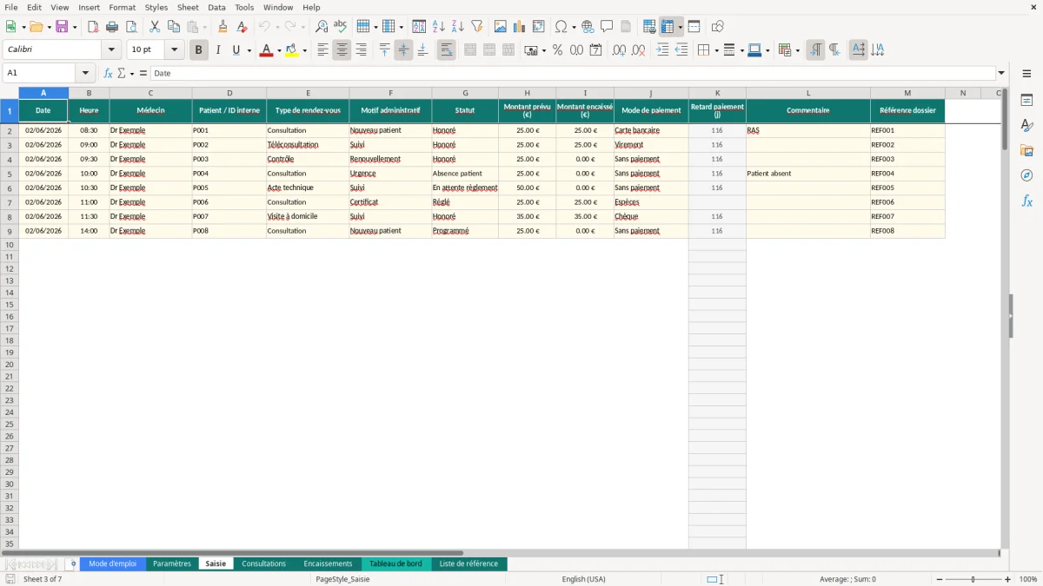Viewport: 1043px width, 586px height.
Task: Select column H header
Action: [527, 93]
